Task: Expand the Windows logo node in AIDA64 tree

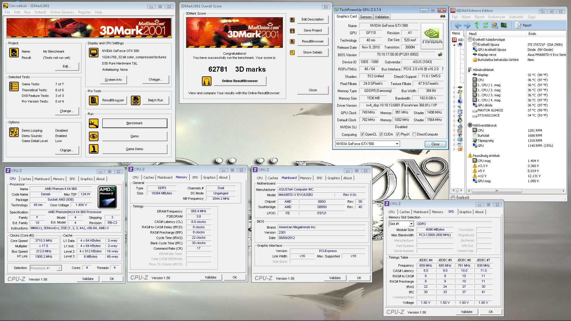Action: coord(454,92)
